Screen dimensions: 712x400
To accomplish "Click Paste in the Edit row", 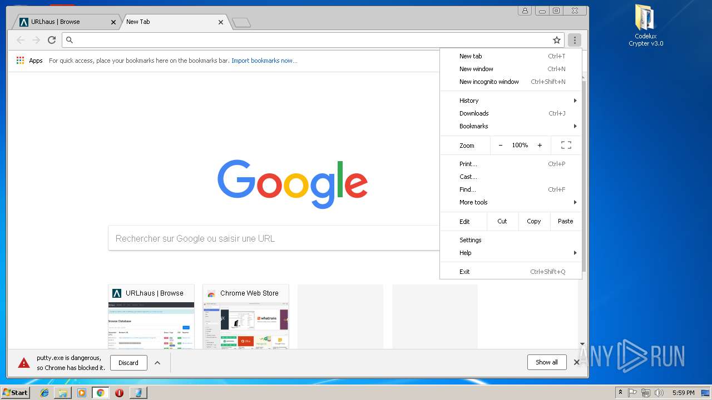I will tap(566, 221).
